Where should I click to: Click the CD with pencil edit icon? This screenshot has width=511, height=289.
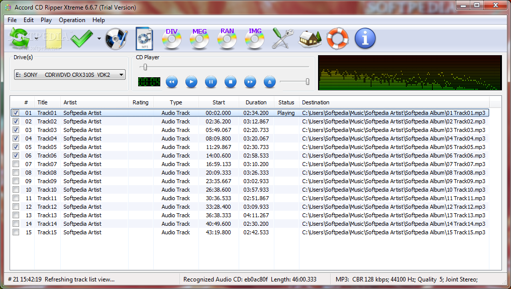tap(116, 39)
